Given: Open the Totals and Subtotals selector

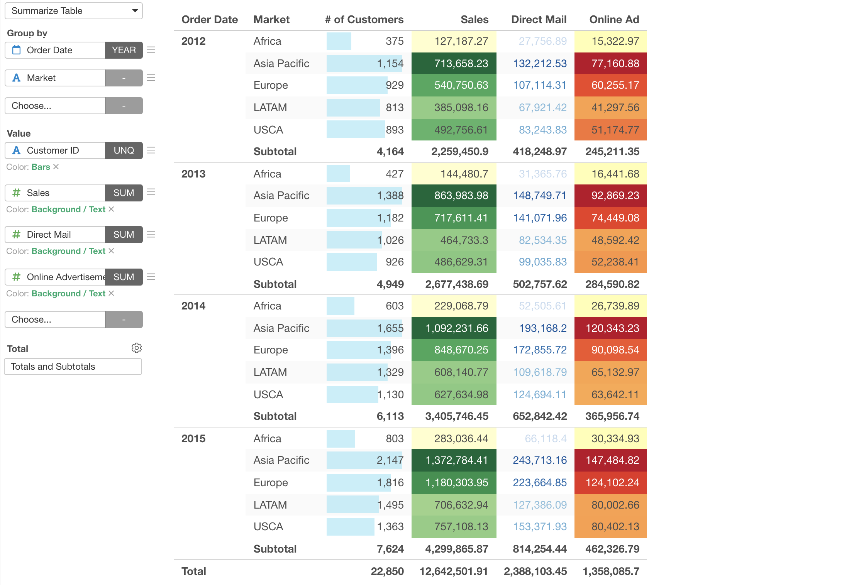Looking at the screenshot, I should [73, 367].
